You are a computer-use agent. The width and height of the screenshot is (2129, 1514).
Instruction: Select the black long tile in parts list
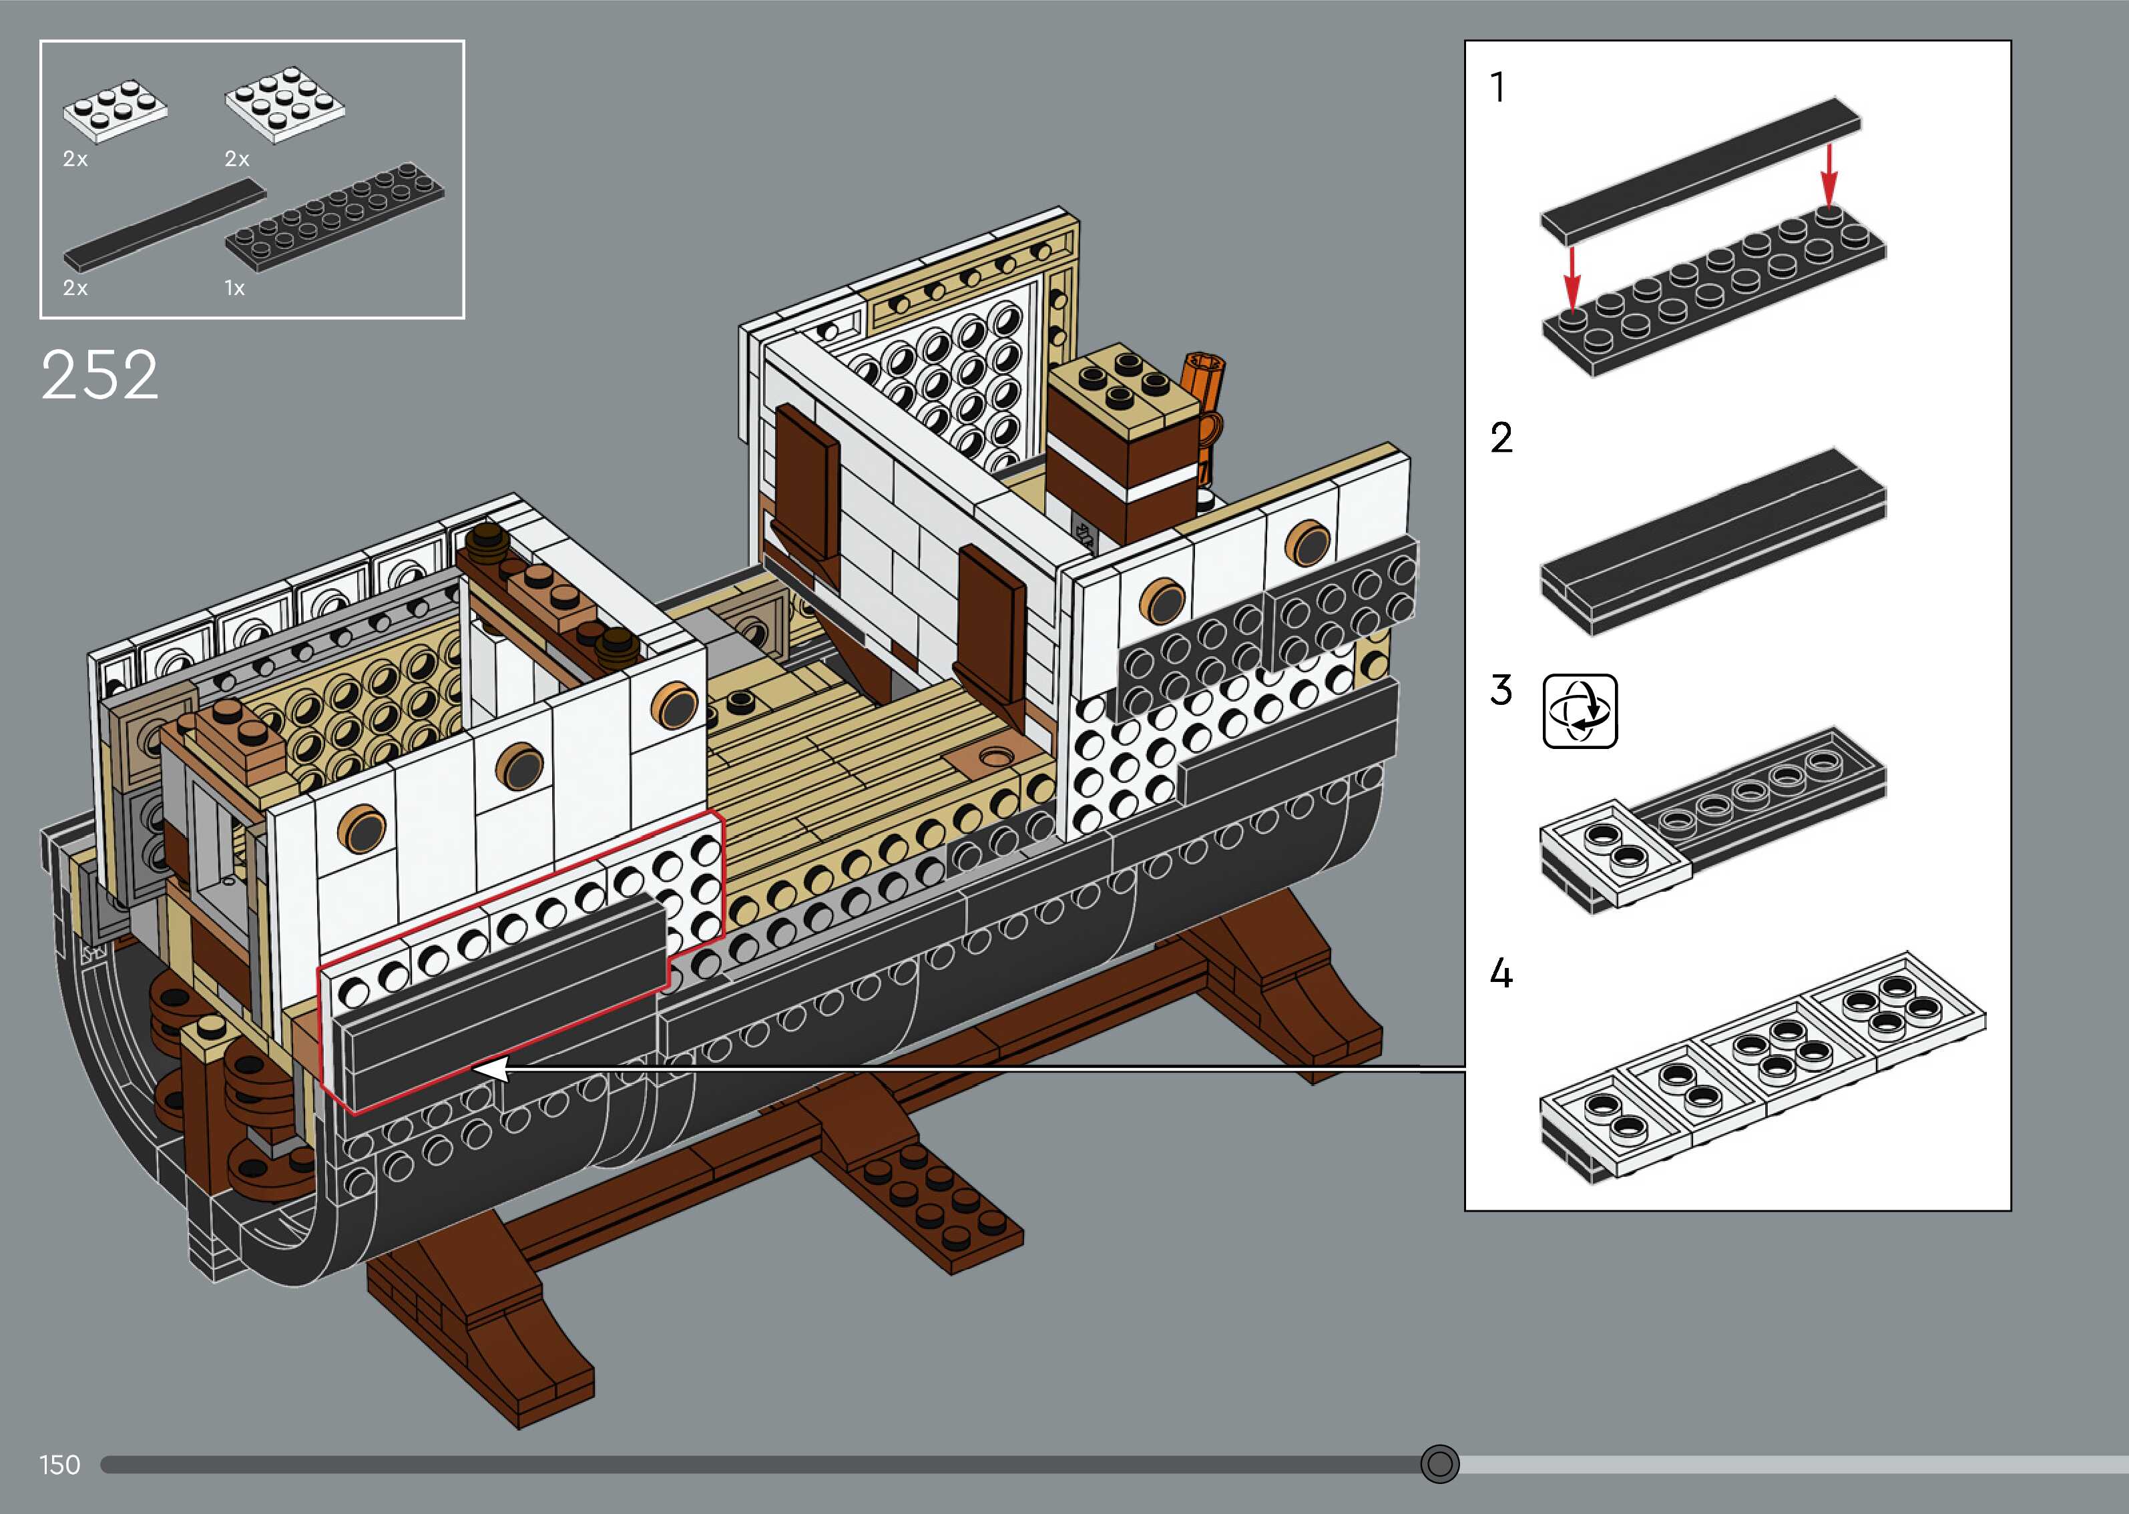164,226
